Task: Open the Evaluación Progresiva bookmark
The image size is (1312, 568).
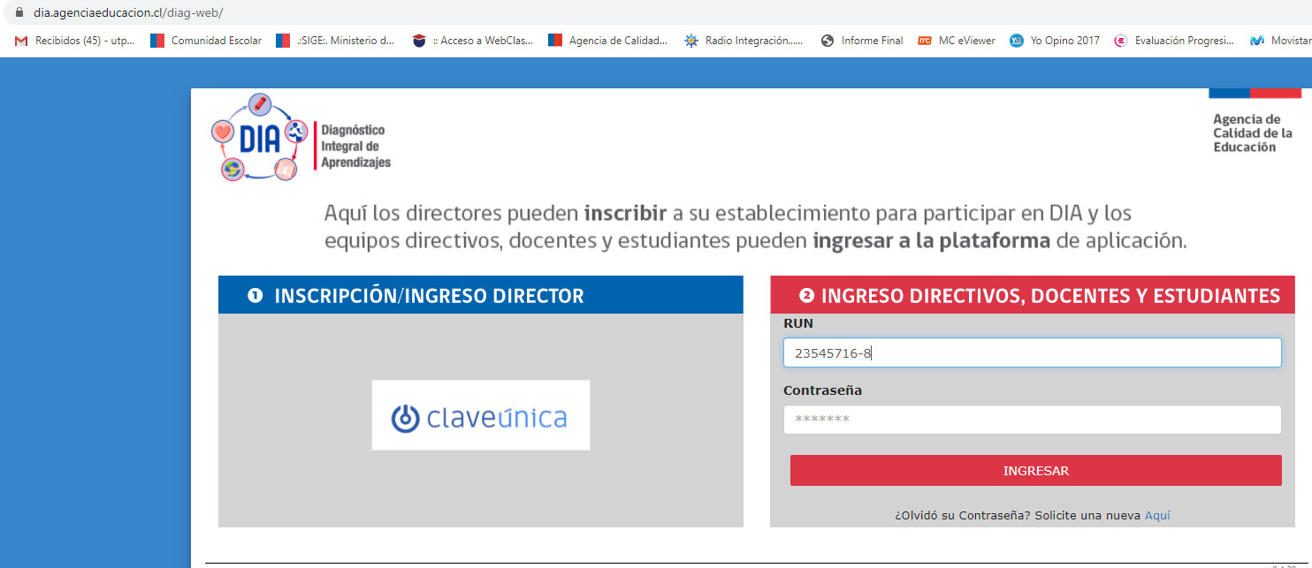Action: (1174, 41)
